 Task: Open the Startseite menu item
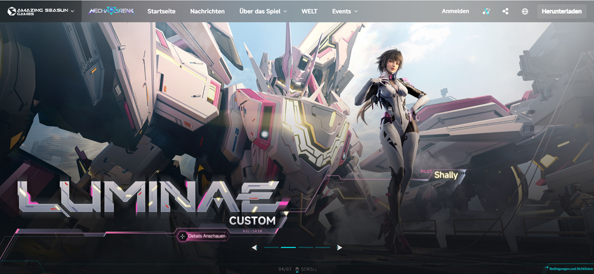[161, 11]
